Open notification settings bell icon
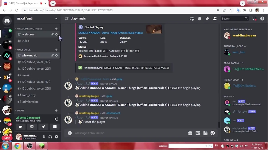The image size is (268, 150). click(x=200, y=19)
